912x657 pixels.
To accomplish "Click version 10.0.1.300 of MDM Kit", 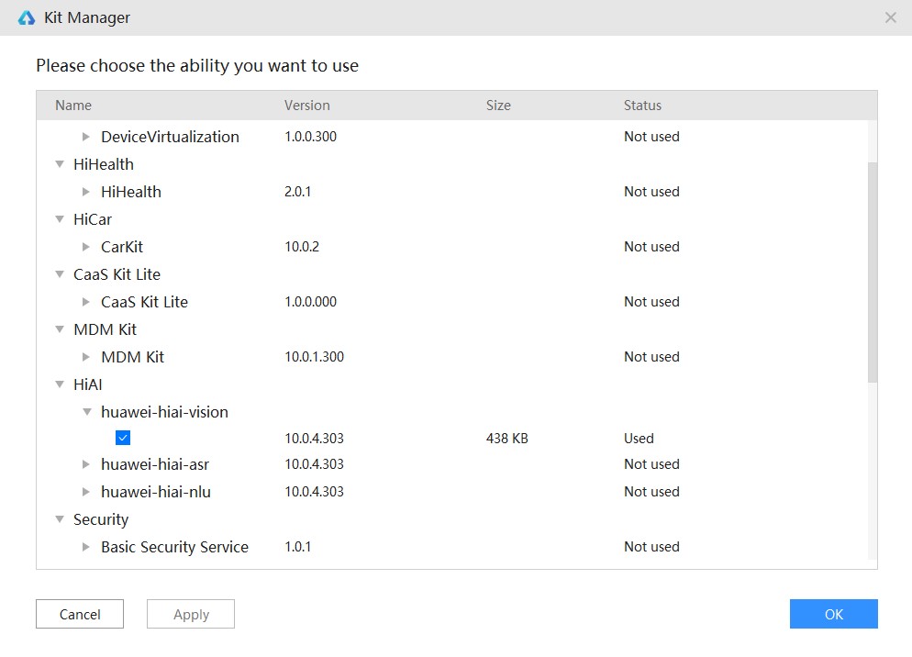I will coord(314,356).
